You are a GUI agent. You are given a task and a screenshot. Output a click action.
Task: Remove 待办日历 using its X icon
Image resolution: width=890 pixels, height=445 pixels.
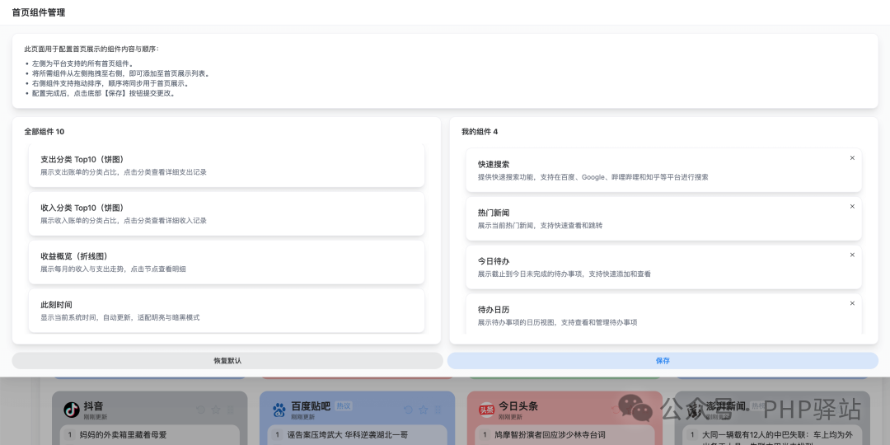(852, 303)
